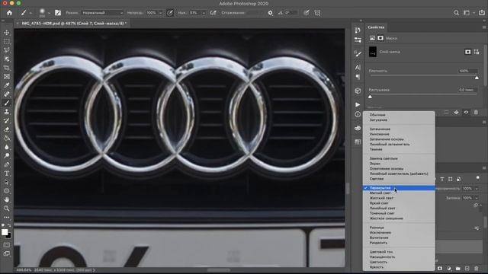Open the brush opacity slider dropdown arrow

(161, 13)
